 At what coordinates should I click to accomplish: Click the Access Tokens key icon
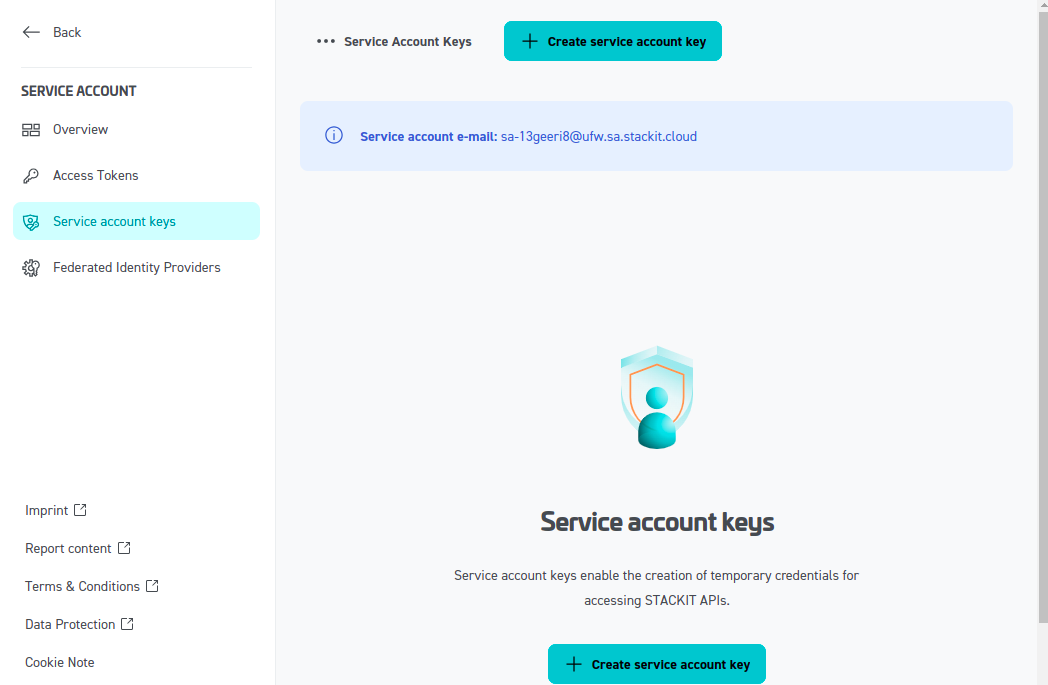[31, 176]
